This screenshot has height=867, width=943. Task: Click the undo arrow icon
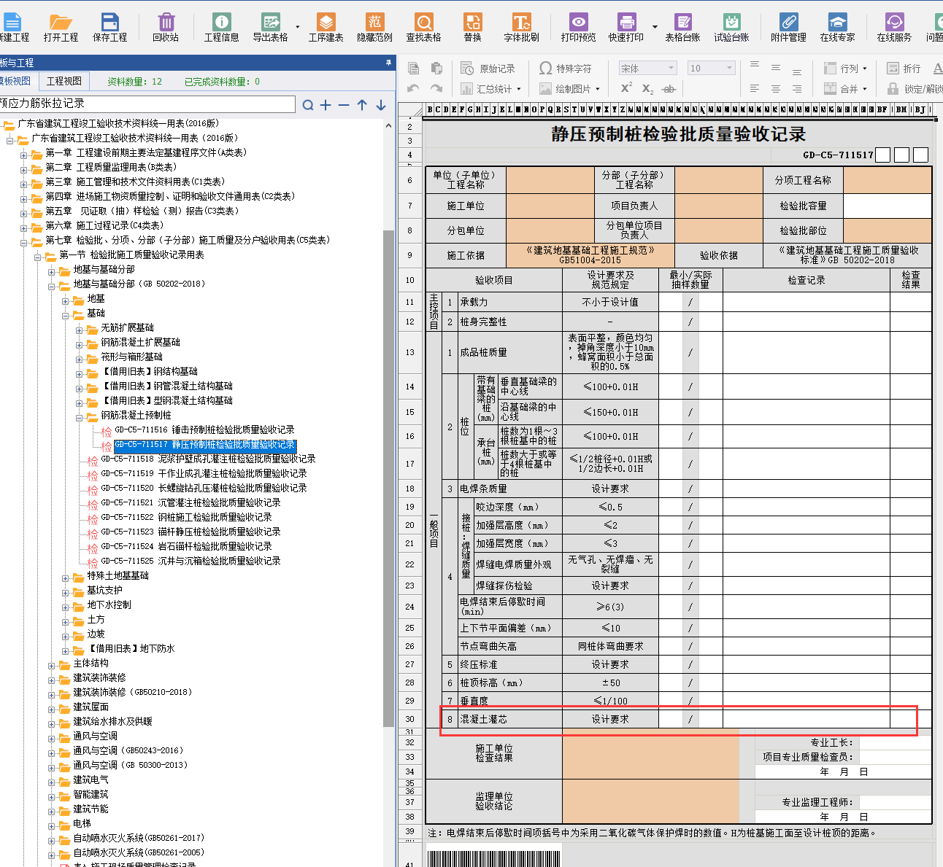pos(414,89)
